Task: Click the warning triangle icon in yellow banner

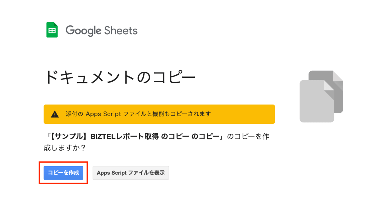Action: click(55, 114)
